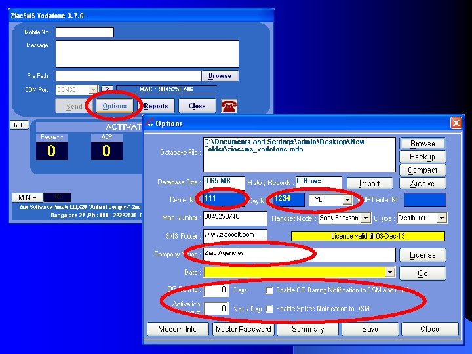Click the ACP counter showing 0
The width and height of the screenshot is (472, 354).
tap(107, 151)
